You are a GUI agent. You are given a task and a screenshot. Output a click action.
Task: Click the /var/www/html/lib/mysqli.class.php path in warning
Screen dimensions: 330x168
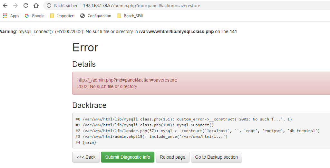coord(176,32)
